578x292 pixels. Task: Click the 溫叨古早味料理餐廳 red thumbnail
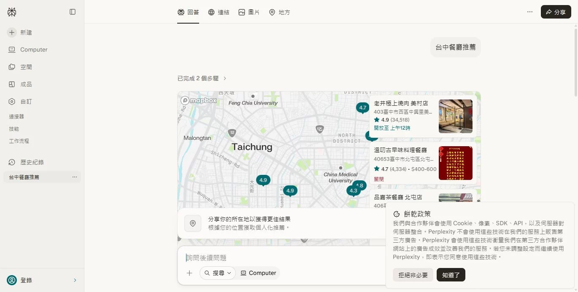tap(456, 163)
